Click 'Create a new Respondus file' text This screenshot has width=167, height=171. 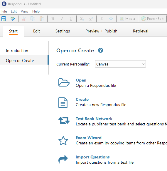click(101, 105)
